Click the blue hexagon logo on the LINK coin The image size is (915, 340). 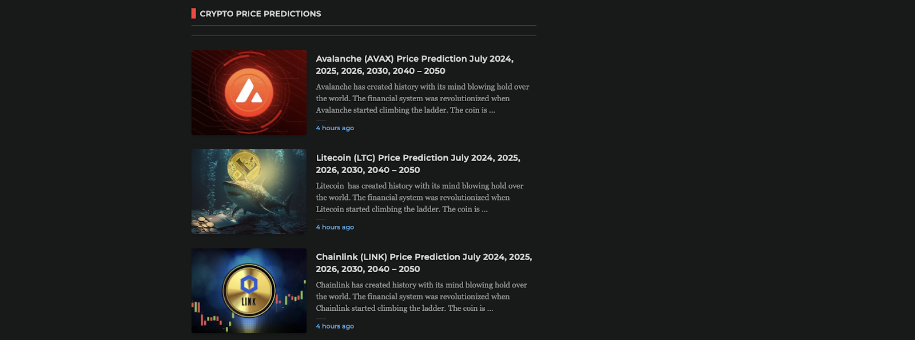tap(249, 283)
